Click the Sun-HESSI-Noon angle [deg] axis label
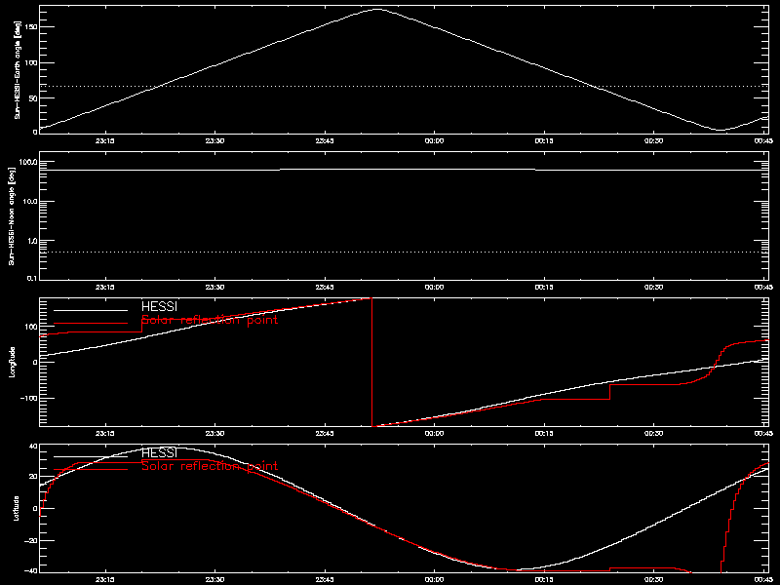 click(x=12, y=215)
